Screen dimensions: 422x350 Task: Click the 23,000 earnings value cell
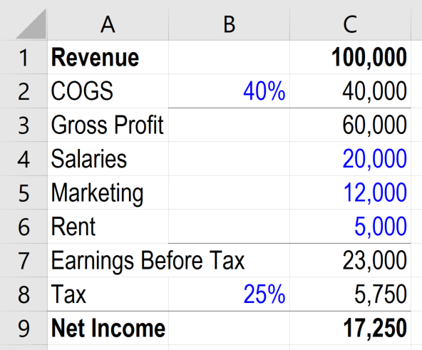pyautogui.click(x=350, y=260)
